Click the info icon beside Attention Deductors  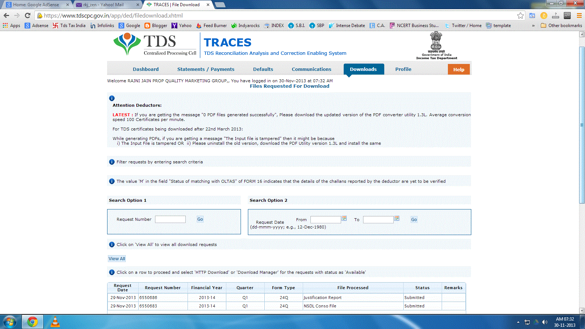(x=112, y=98)
